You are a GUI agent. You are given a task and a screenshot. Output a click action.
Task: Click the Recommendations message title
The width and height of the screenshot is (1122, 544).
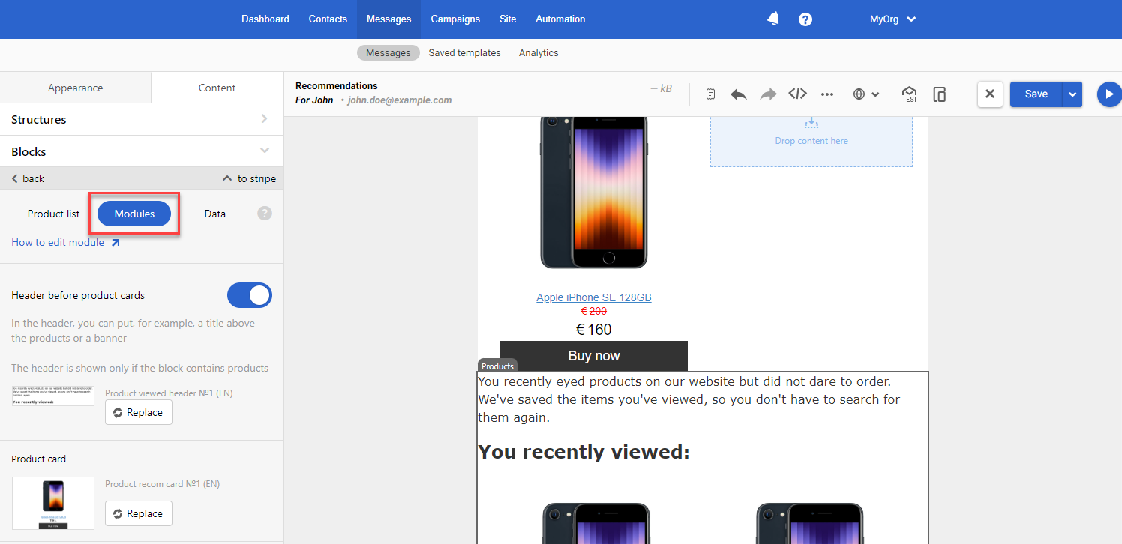pyautogui.click(x=337, y=86)
